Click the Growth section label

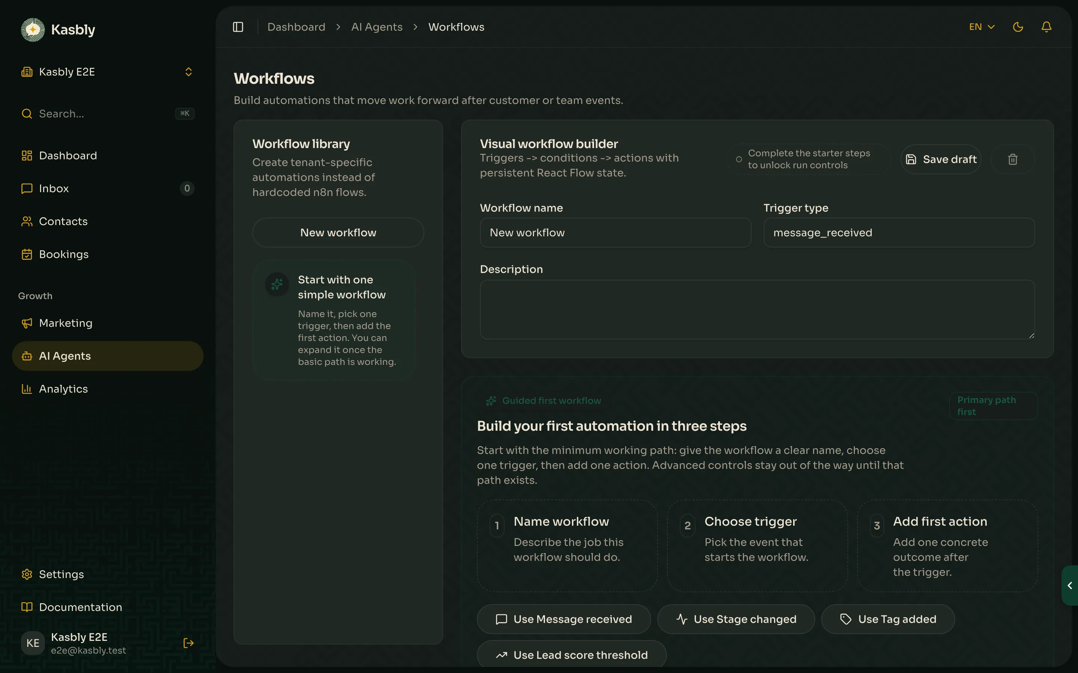coord(35,296)
